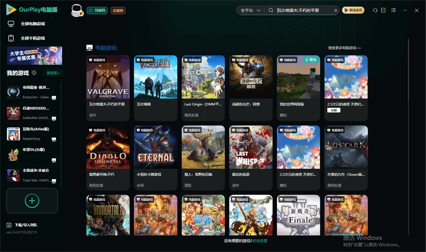
Task: Open the Immortals game cover
Action: tap(108, 215)
